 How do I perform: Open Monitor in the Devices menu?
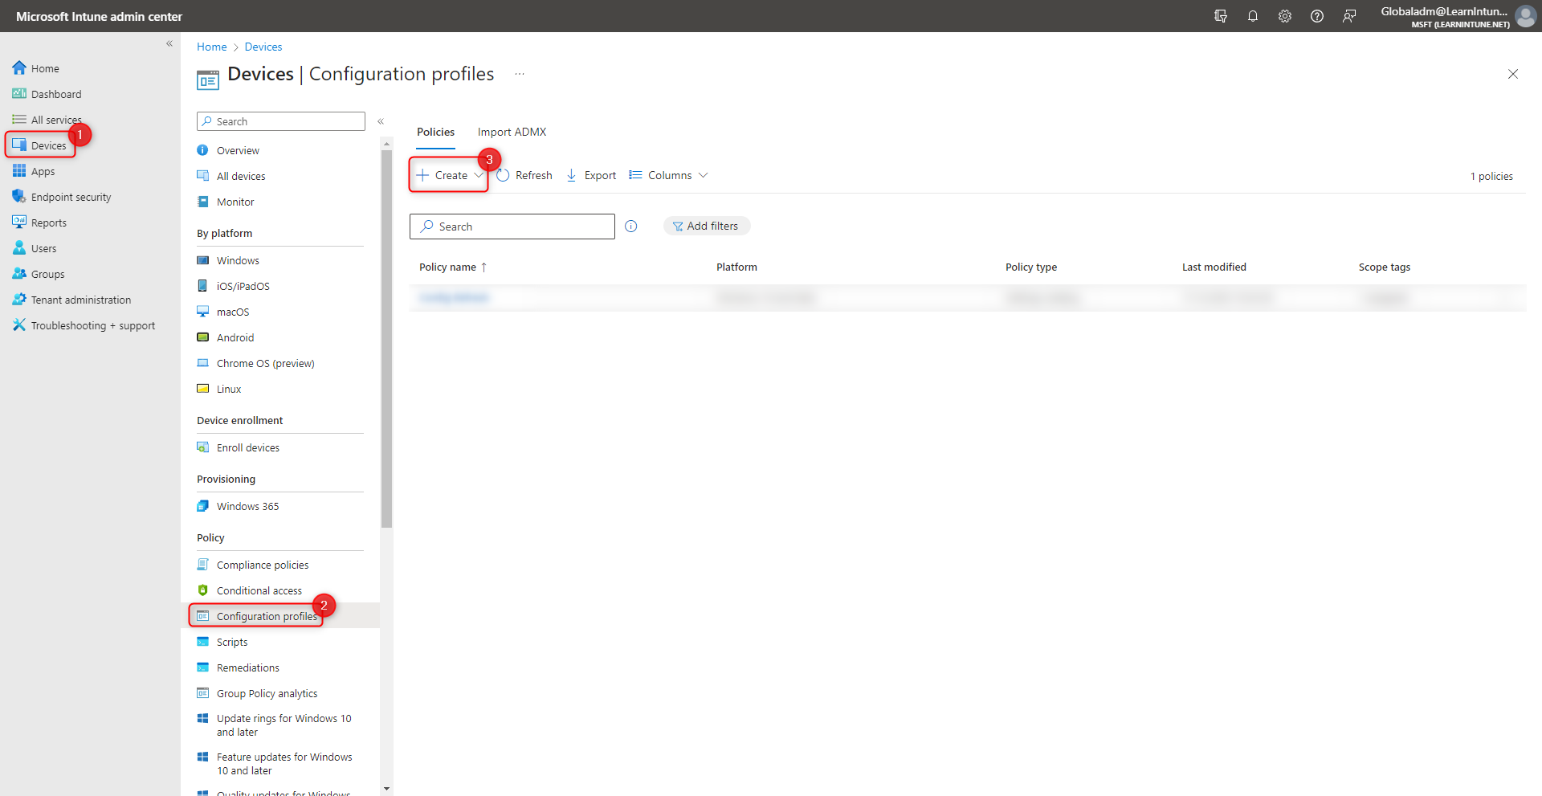point(235,202)
